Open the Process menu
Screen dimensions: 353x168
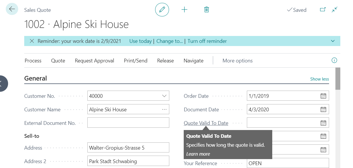(33, 60)
